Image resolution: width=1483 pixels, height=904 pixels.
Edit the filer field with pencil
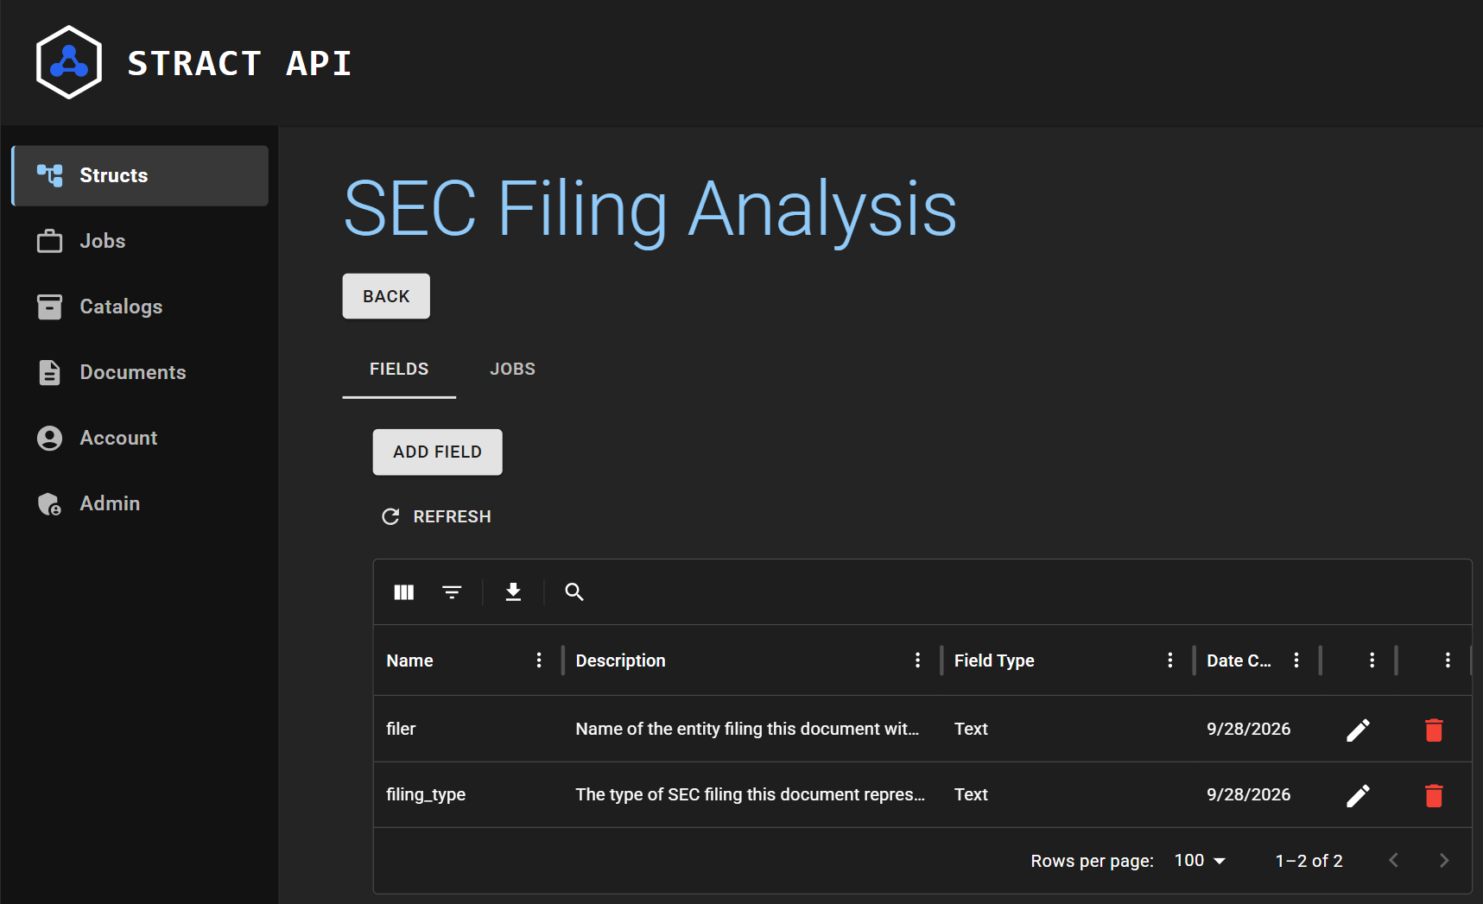[1358, 730]
